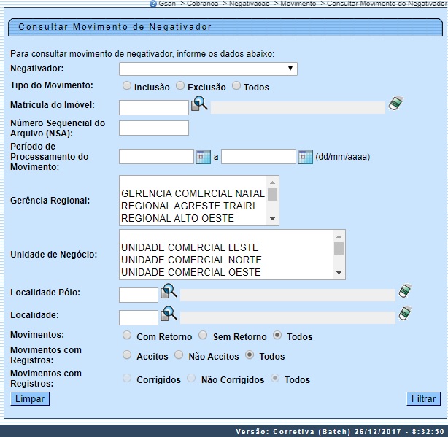Click the help icon before Gsan breadcrumb
Image resolution: width=448 pixels, height=437 pixels.
click(153, 4)
